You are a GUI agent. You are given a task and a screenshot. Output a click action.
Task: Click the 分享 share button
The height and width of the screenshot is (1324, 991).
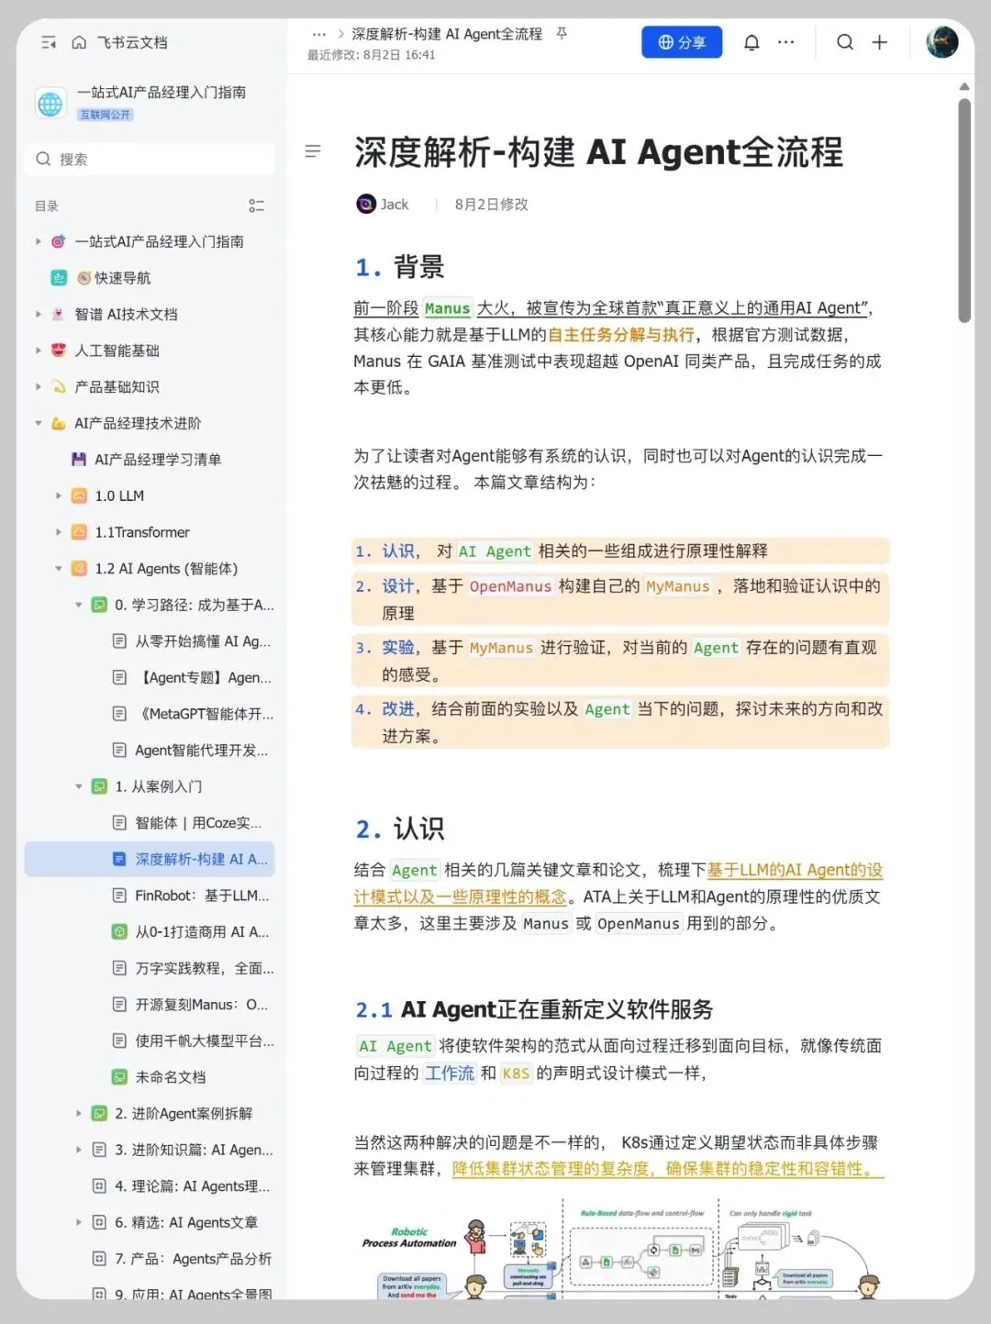click(x=682, y=42)
